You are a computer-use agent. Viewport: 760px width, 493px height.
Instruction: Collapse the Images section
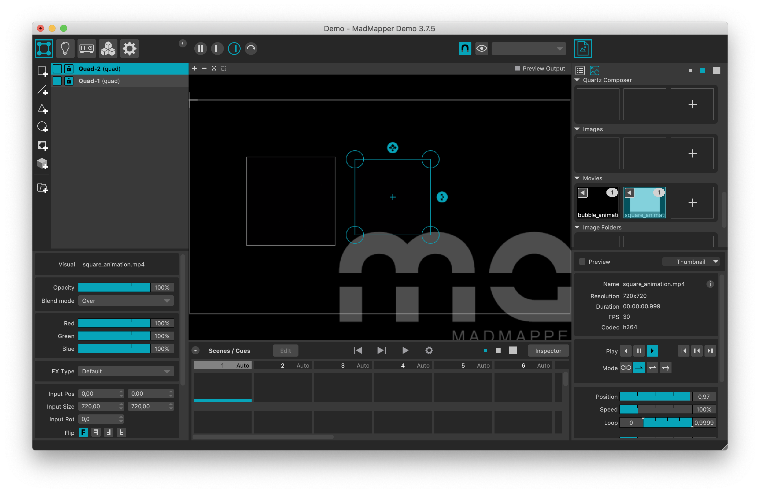tap(577, 129)
